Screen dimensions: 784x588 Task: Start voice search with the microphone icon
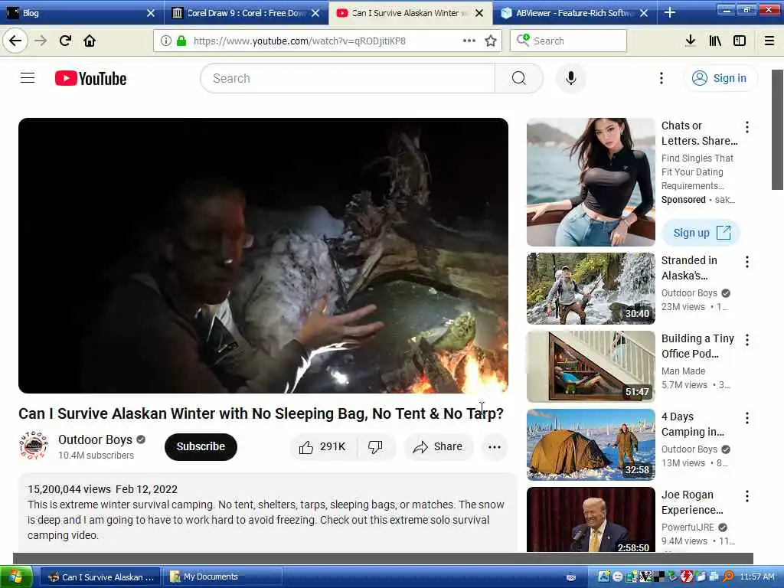[x=571, y=78]
